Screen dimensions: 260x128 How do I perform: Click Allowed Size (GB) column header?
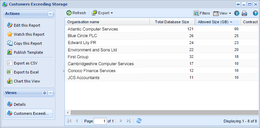pyautogui.click(x=218, y=22)
